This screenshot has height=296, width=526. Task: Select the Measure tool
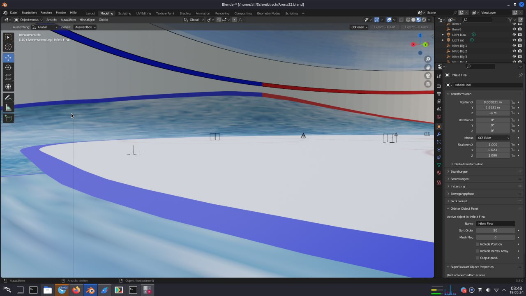tap(8, 108)
